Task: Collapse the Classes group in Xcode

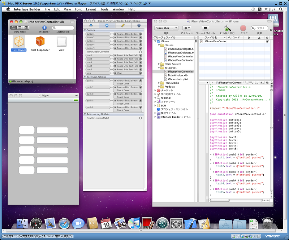Action: pos(159,45)
